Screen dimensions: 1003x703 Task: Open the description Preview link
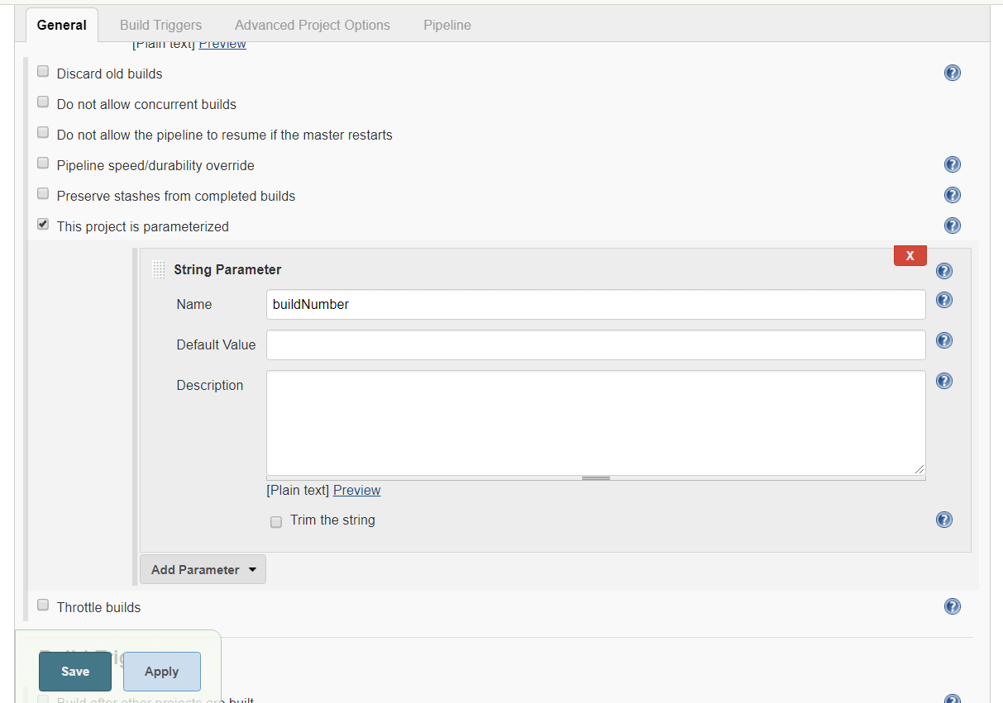tap(356, 490)
